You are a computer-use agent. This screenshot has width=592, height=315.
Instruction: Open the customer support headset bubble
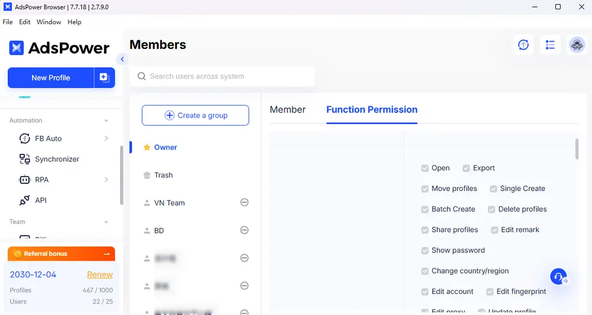[x=558, y=277]
